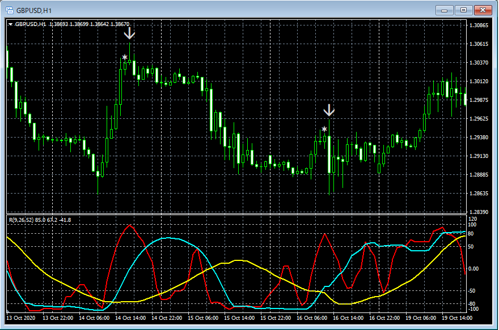Click indicator scale value 0.00
Image resolution: width=499 pixels, height=330 pixels.
(x=473, y=269)
